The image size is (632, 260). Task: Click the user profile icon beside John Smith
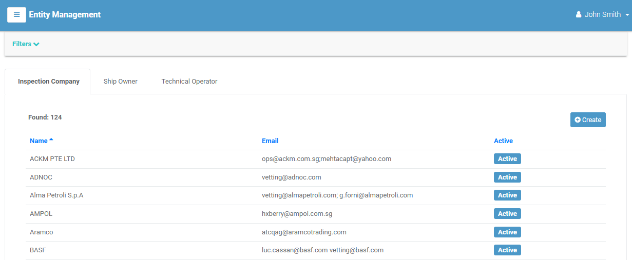[x=579, y=14]
